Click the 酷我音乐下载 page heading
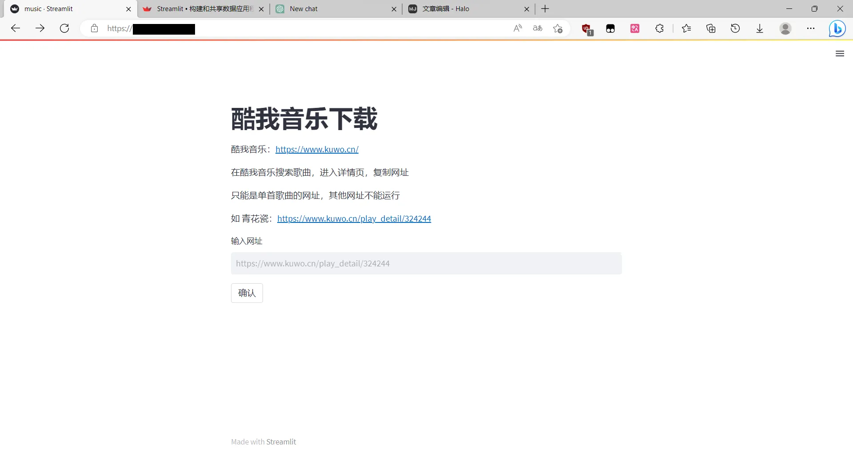 (304, 119)
